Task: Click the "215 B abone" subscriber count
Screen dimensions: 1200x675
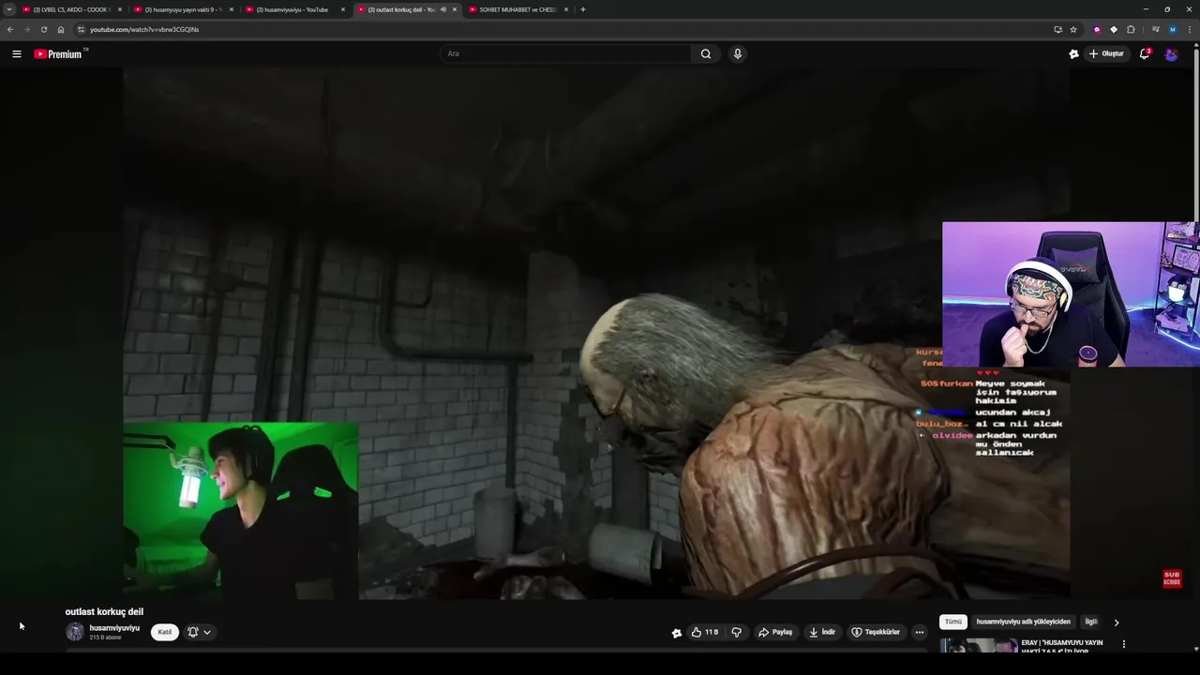Action: click(105, 637)
